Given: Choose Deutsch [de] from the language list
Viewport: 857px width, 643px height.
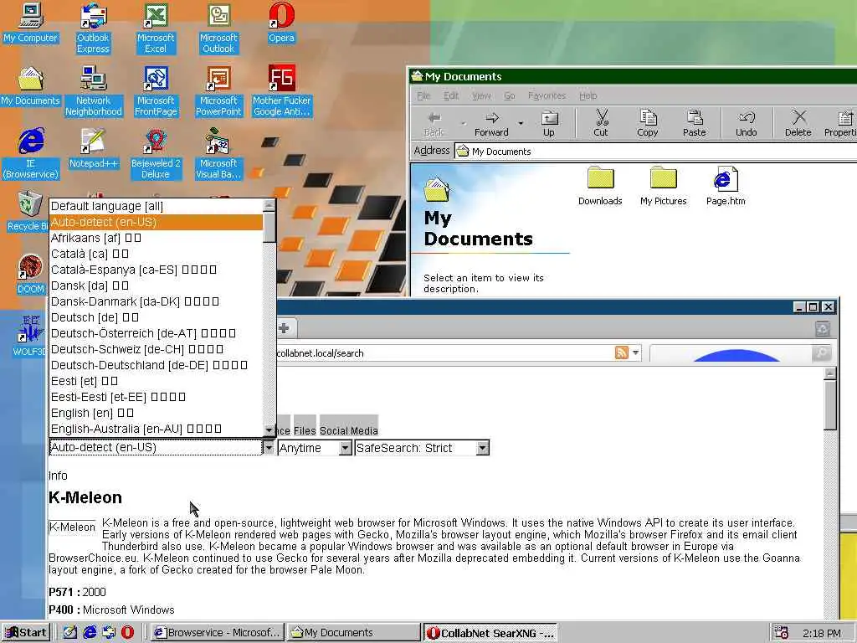Looking at the screenshot, I should tap(156, 317).
